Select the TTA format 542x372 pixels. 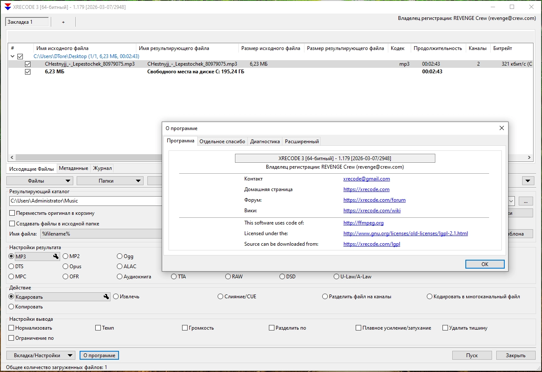click(174, 277)
